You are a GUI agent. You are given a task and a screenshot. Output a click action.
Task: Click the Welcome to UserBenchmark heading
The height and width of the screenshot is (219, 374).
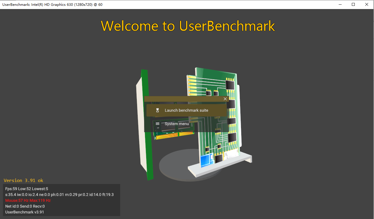coord(188,26)
